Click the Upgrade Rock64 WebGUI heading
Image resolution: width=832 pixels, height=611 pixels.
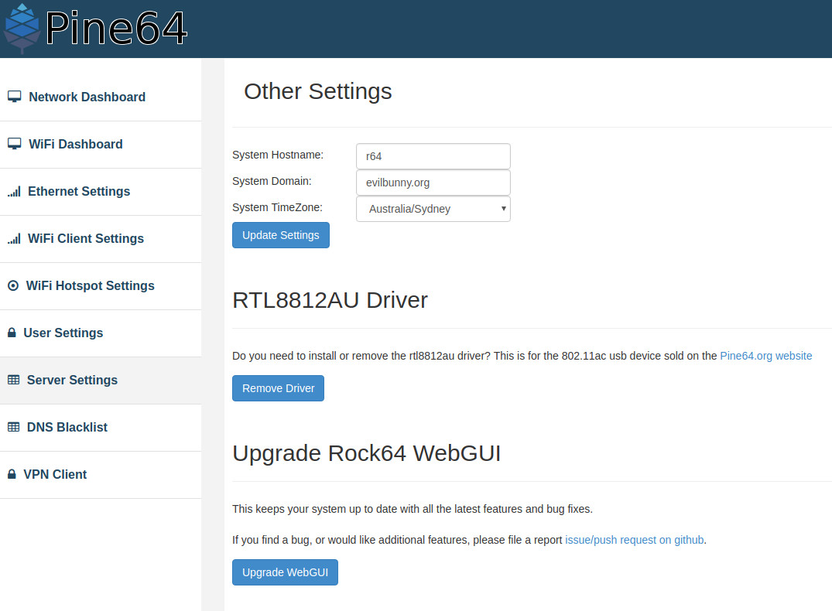coord(367,453)
